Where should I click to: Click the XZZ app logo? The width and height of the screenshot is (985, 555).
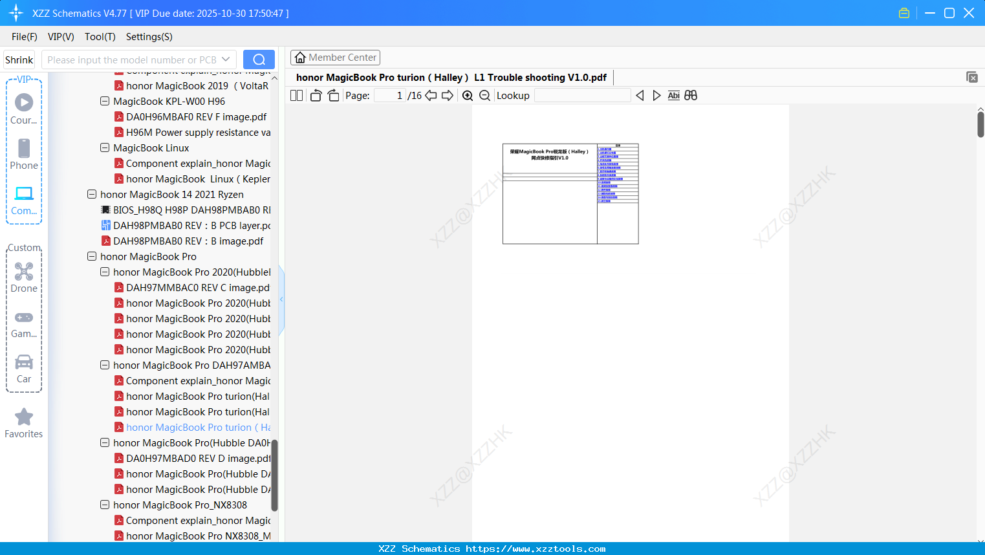click(16, 13)
